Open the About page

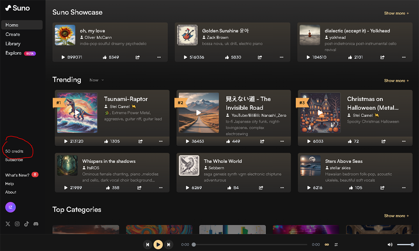click(x=10, y=192)
